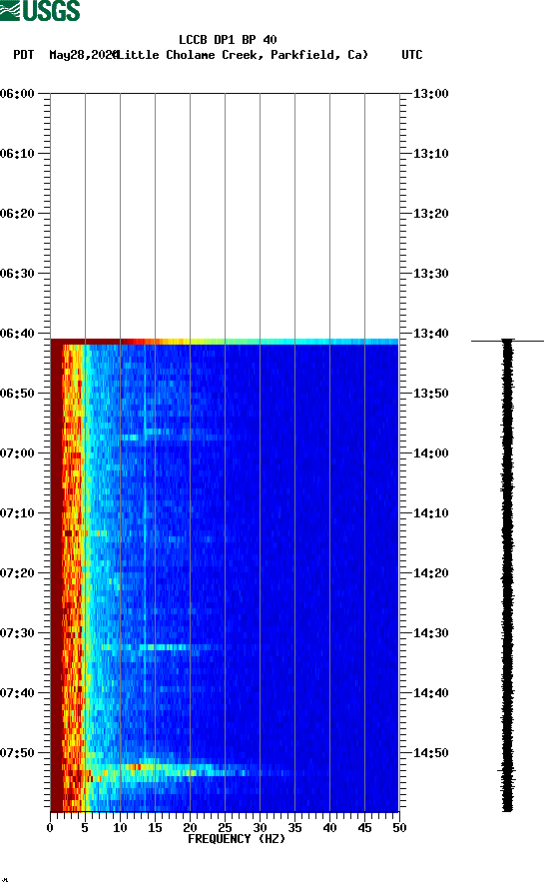Click the 13:10 UTC time label
The height and width of the screenshot is (891, 551).
(x=430, y=154)
